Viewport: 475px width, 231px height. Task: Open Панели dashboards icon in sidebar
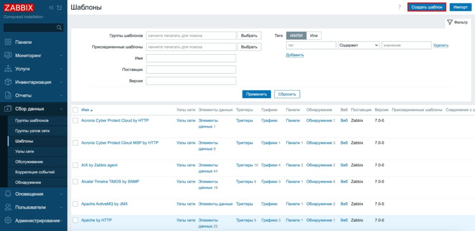pos(8,42)
